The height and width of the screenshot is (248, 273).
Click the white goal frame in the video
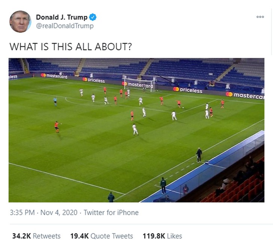click(x=139, y=85)
